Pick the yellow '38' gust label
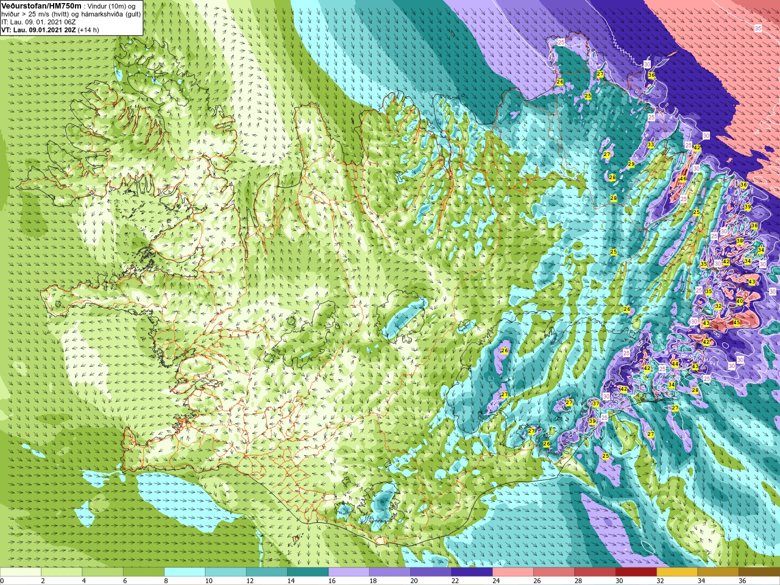The image size is (780, 585). 740,241
